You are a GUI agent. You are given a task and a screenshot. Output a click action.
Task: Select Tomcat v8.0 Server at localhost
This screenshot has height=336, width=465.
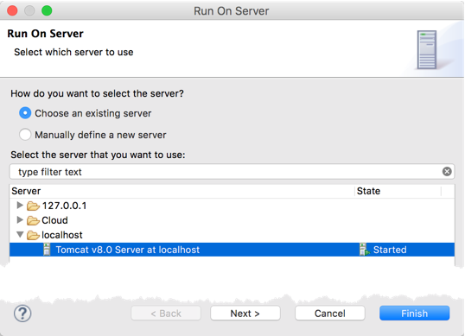point(232,250)
